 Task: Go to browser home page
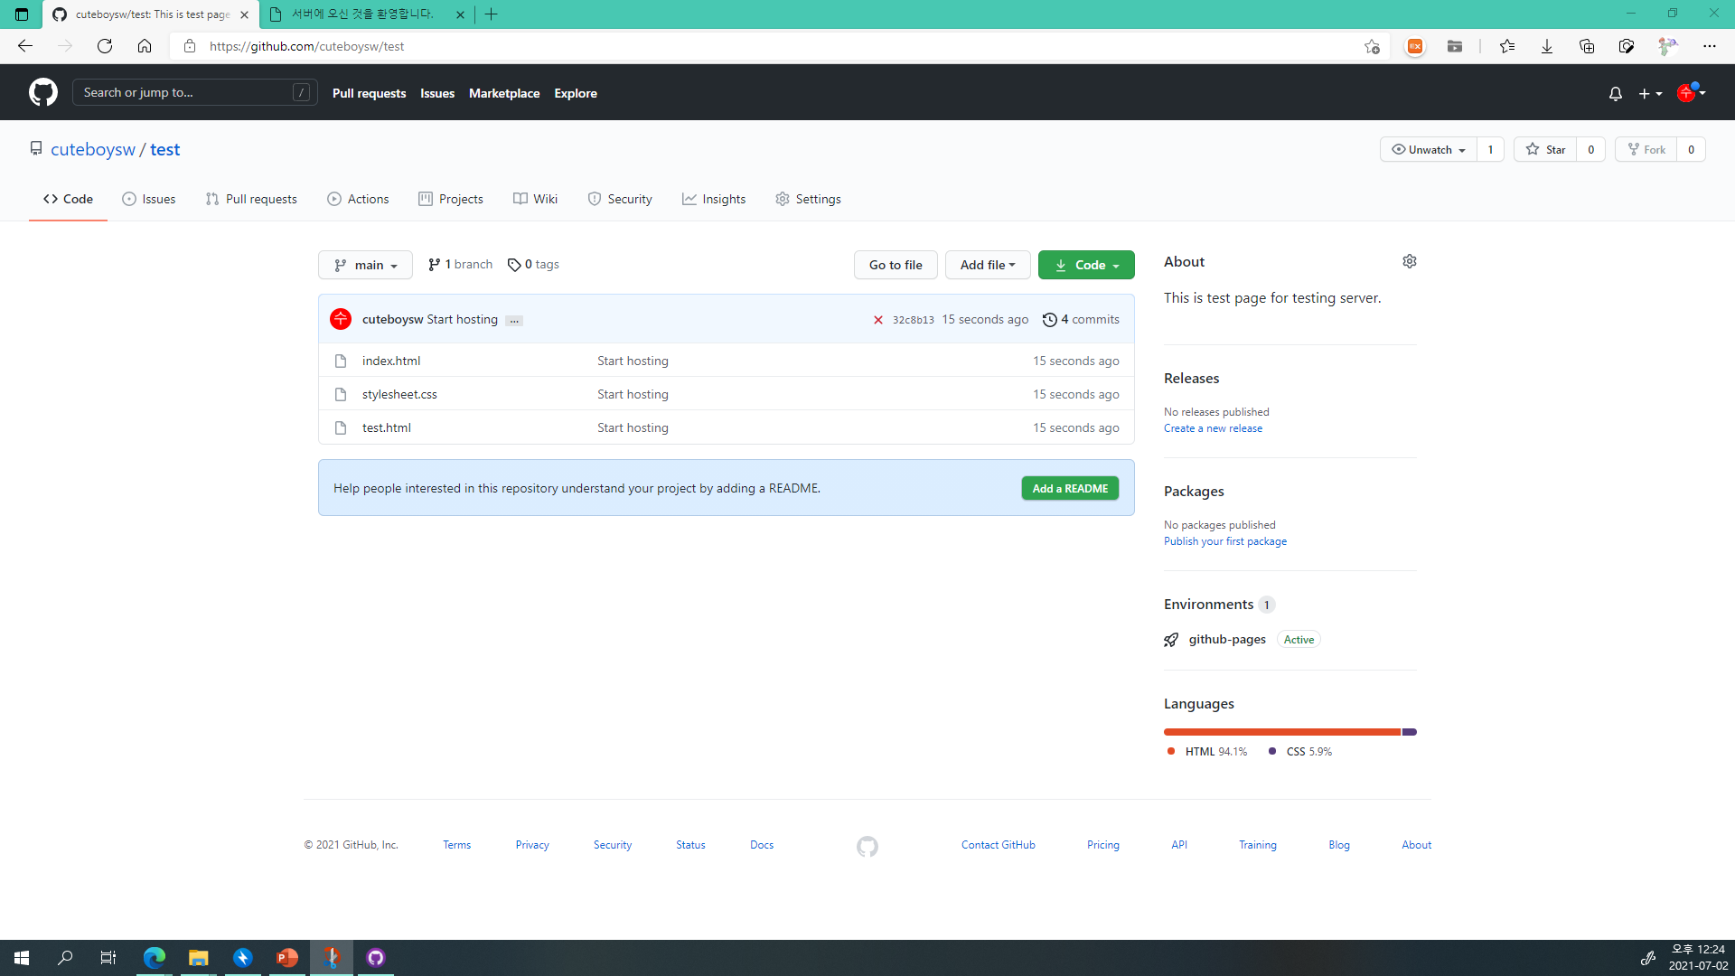(x=145, y=46)
